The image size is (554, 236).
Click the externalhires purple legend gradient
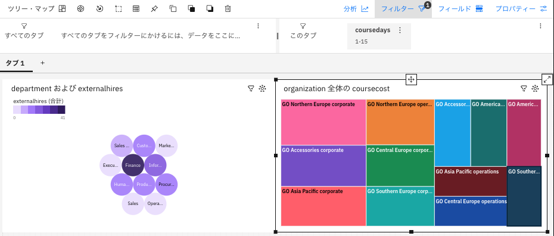(39, 110)
